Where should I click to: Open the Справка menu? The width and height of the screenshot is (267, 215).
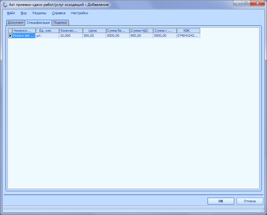pyautogui.click(x=59, y=13)
